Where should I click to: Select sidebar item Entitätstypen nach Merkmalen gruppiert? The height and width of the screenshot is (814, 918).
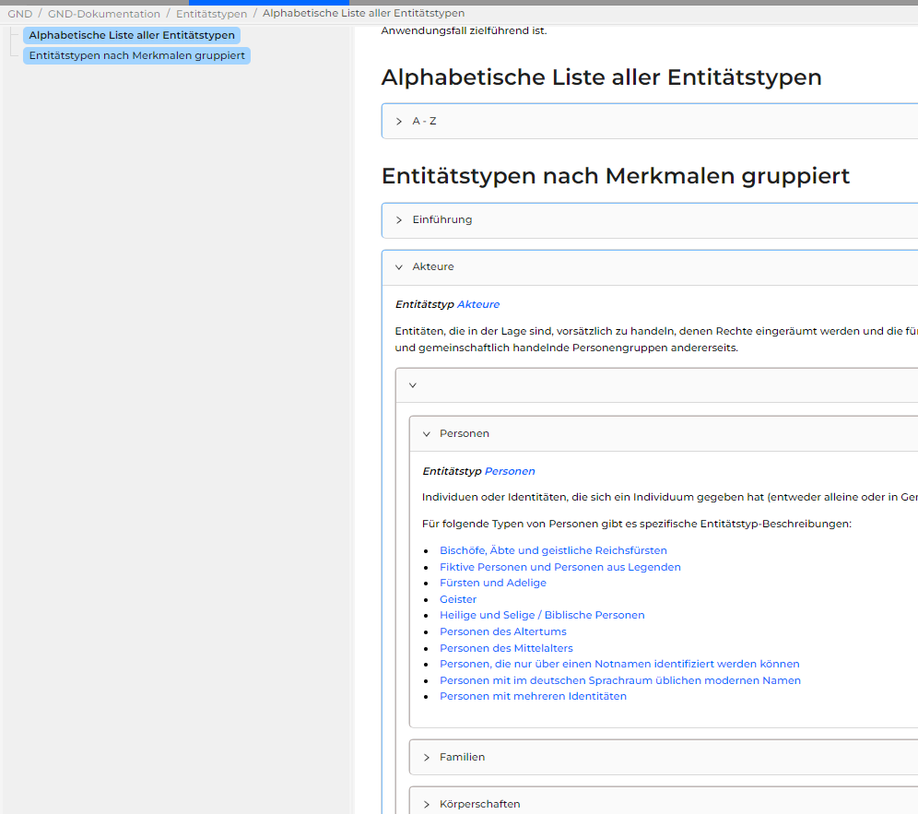tap(136, 55)
